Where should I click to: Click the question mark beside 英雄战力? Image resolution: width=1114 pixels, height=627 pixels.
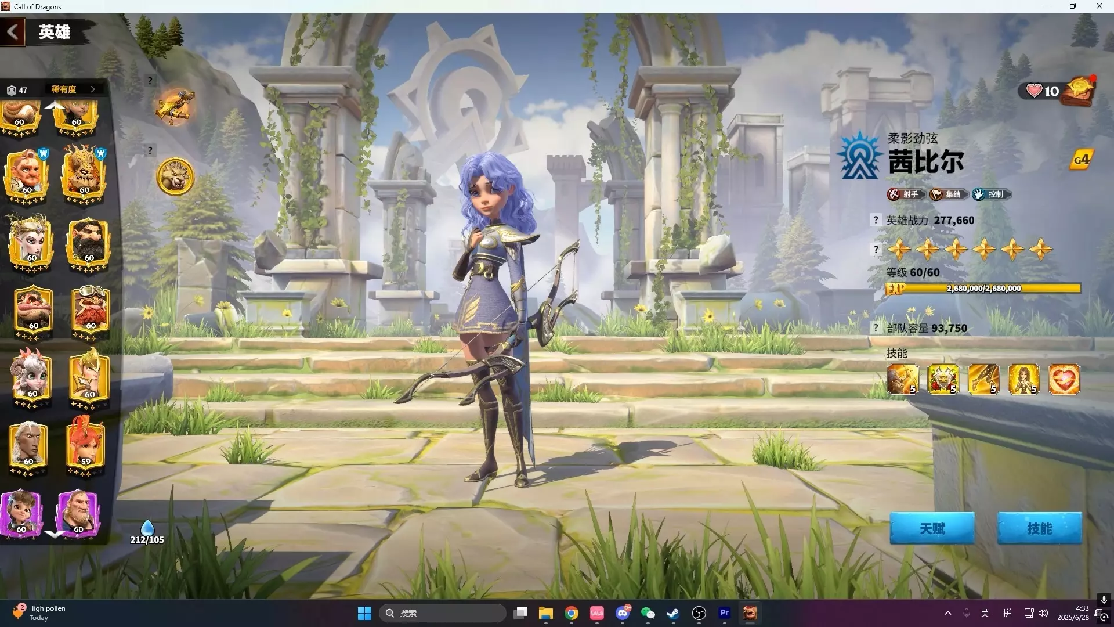(x=876, y=220)
